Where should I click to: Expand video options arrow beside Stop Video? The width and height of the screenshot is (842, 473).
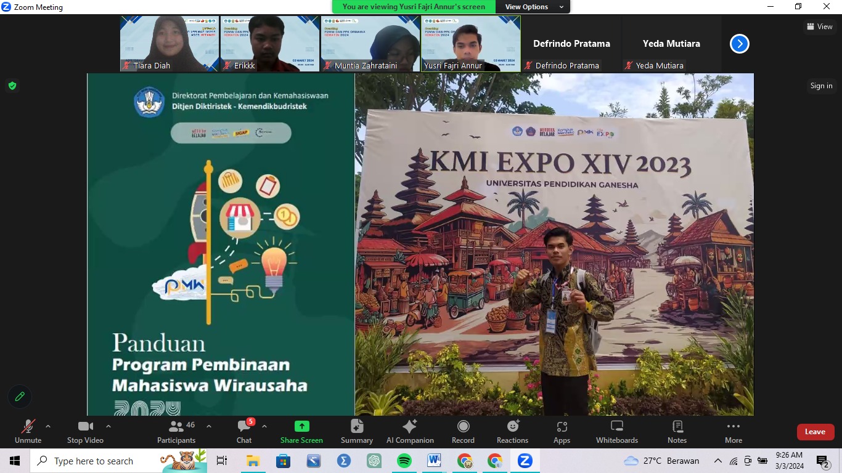(108, 426)
